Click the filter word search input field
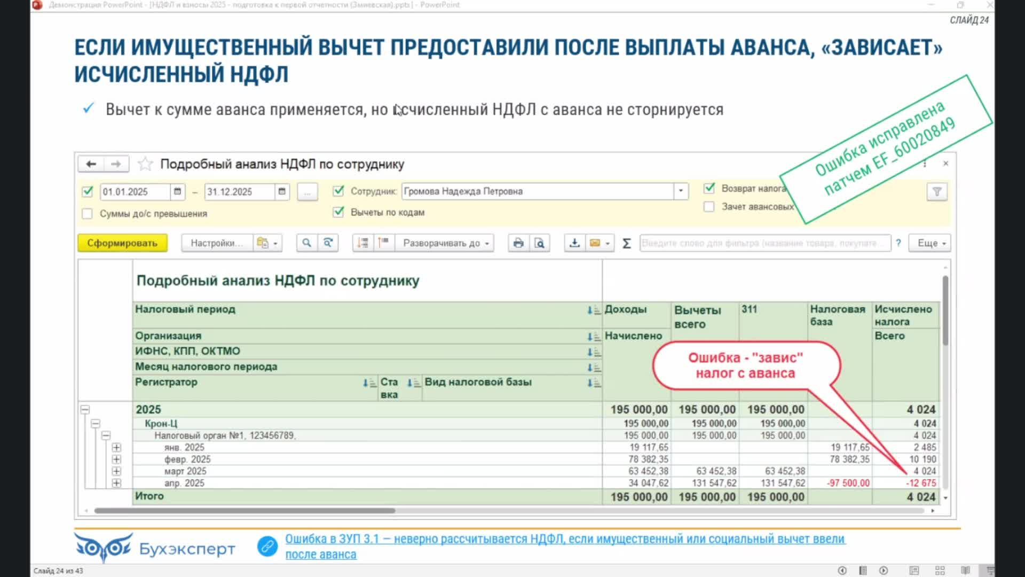1025x577 pixels. 764,243
